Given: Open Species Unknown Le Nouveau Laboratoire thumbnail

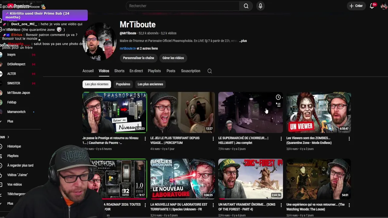Looking at the screenshot, I should [182, 179].
